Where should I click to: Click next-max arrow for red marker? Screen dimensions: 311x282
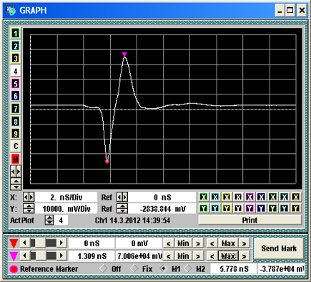tap(244, 243)
